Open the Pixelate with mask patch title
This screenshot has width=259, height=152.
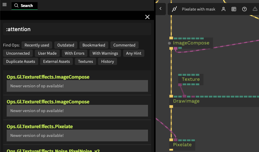[199, 9]
